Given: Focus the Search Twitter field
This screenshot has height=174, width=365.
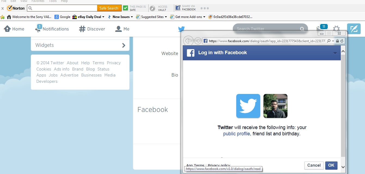Looking at the screenshot, I should pyautogui.click(x=270, y=29).
